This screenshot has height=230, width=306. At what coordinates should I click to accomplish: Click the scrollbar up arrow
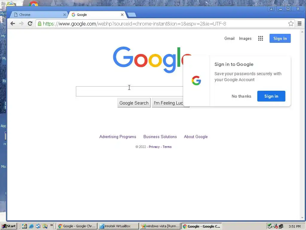coord(302,32)
